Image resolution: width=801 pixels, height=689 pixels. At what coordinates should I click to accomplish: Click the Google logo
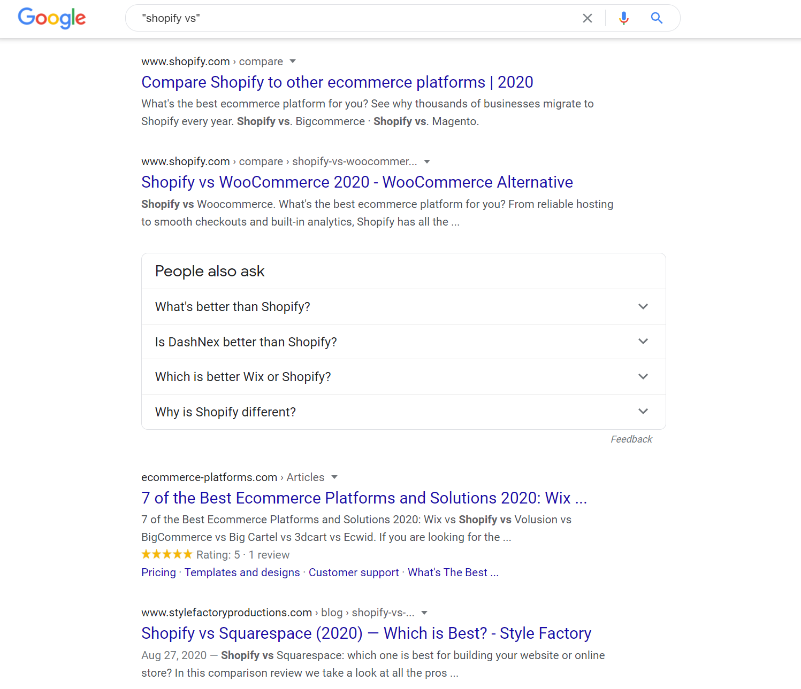[52, 18]
